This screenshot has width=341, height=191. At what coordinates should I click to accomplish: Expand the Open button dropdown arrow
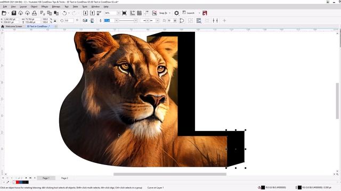point(9,13)
